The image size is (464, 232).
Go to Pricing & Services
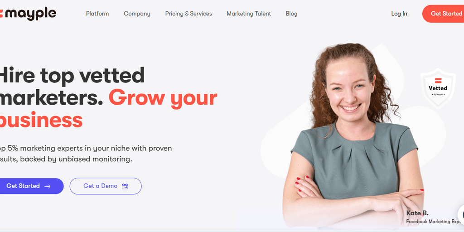pyautogui.click(x=188, y=14)
